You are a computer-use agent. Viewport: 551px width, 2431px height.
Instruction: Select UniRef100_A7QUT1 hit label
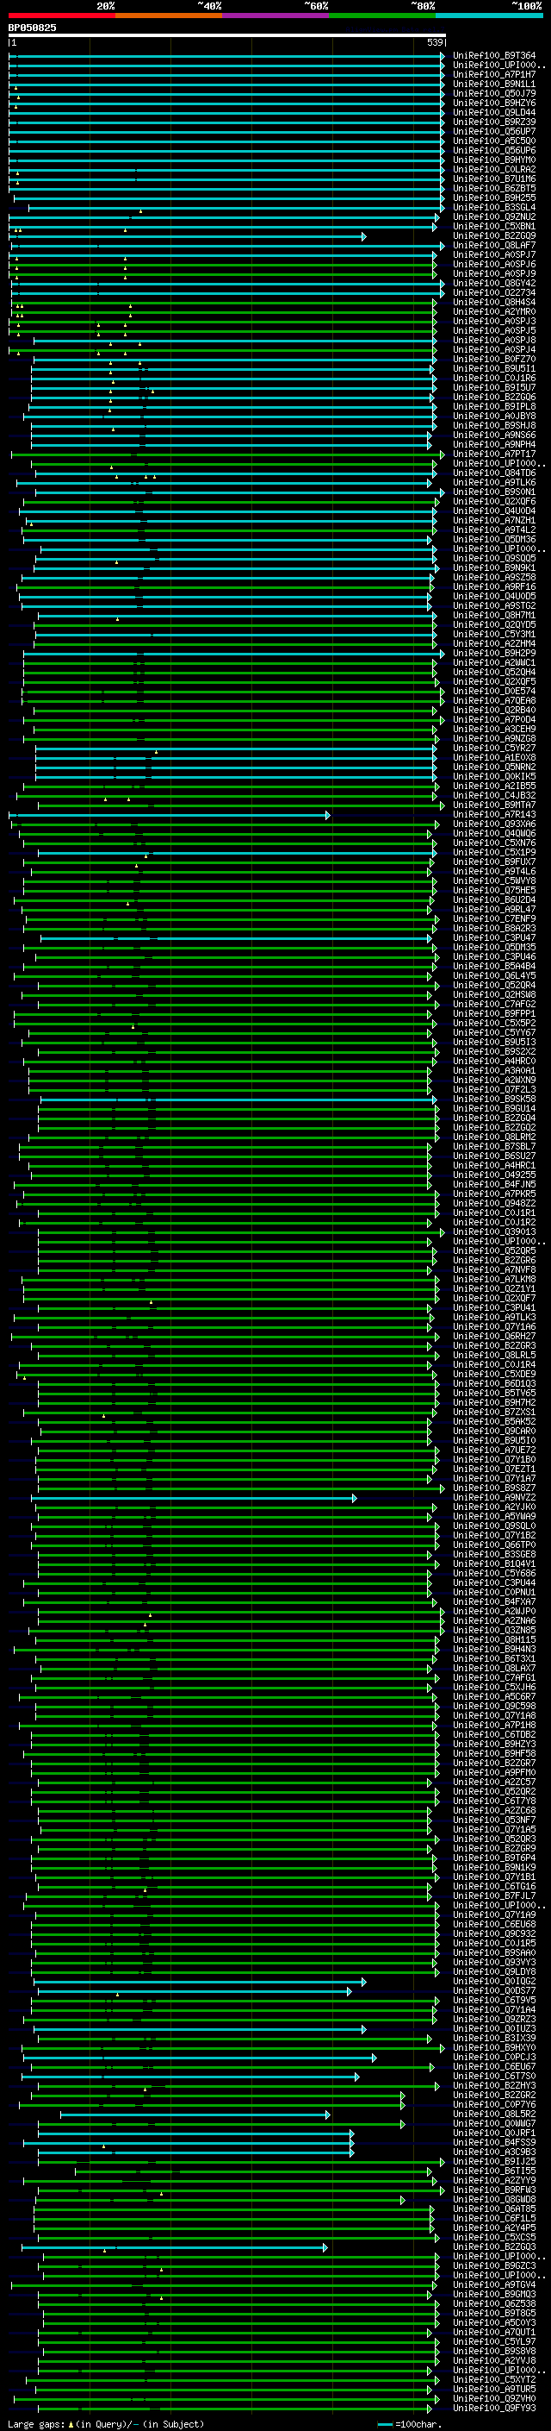pyautogui.click(x=494, y=2332)
